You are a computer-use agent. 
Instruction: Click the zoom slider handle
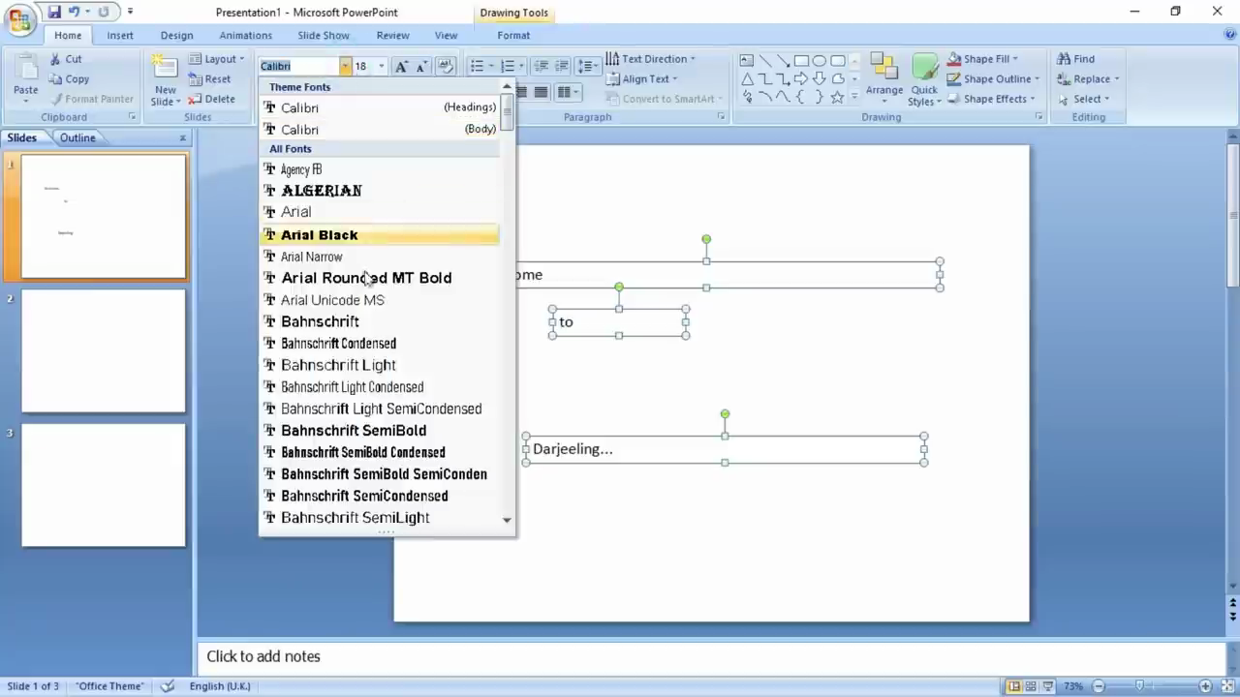pos(1141,686)
